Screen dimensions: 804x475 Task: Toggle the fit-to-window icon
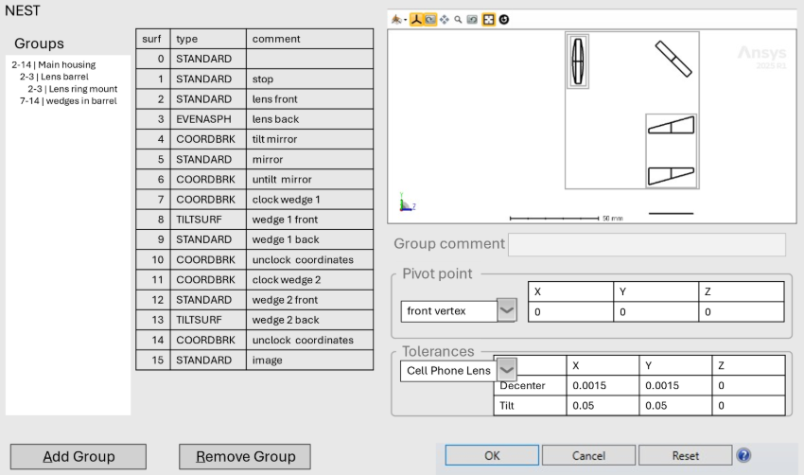point(488,19)
